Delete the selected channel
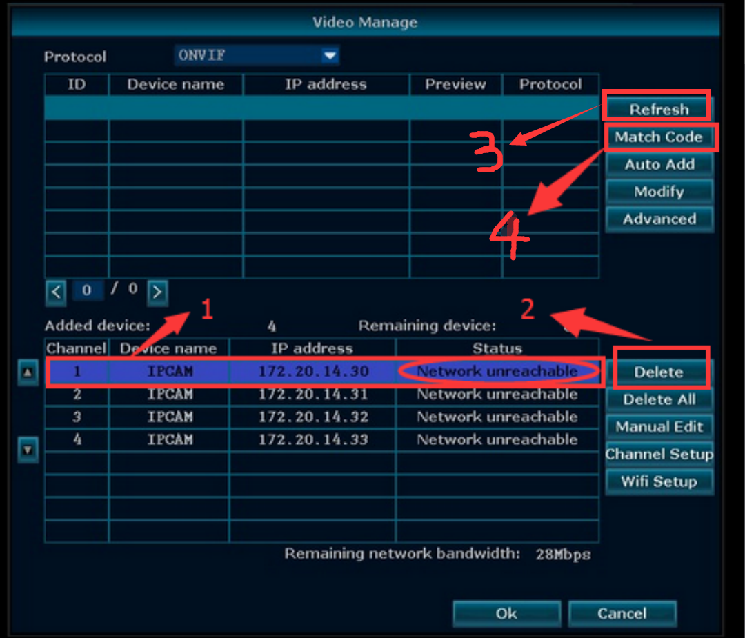Screen dimensions: 745x638 659,372
